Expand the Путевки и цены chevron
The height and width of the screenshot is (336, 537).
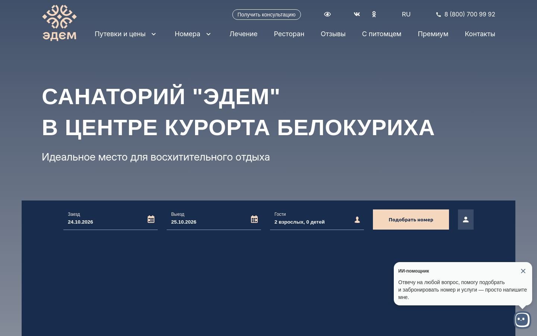154,34
